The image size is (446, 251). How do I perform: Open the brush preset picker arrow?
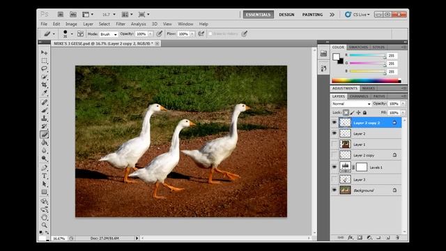pyautogui.click(x=72, y=34)
